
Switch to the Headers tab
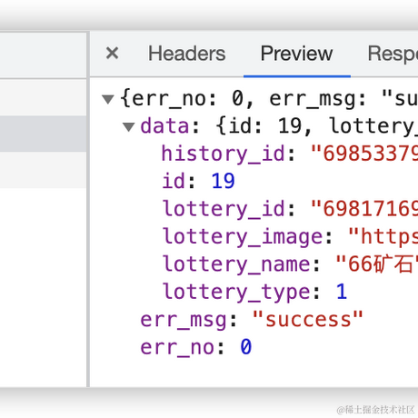186,54
